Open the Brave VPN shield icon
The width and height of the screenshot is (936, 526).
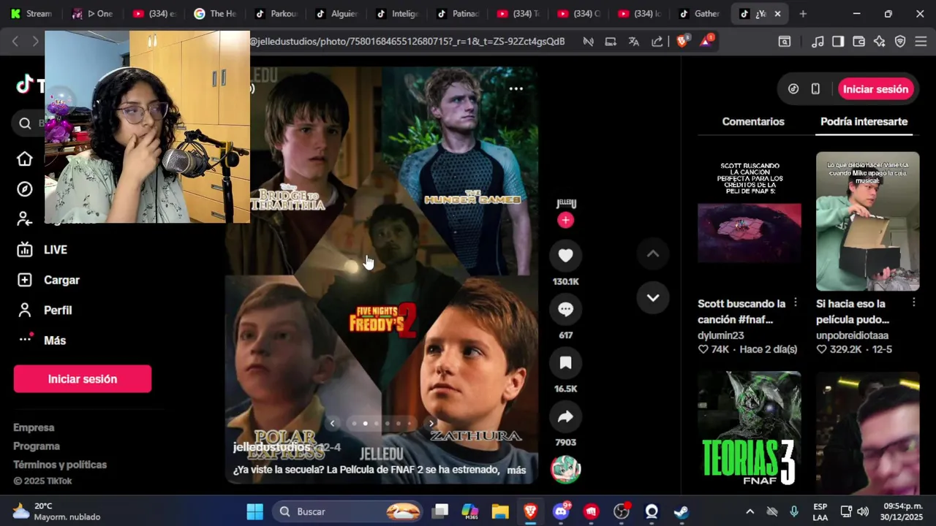(900, 42)
